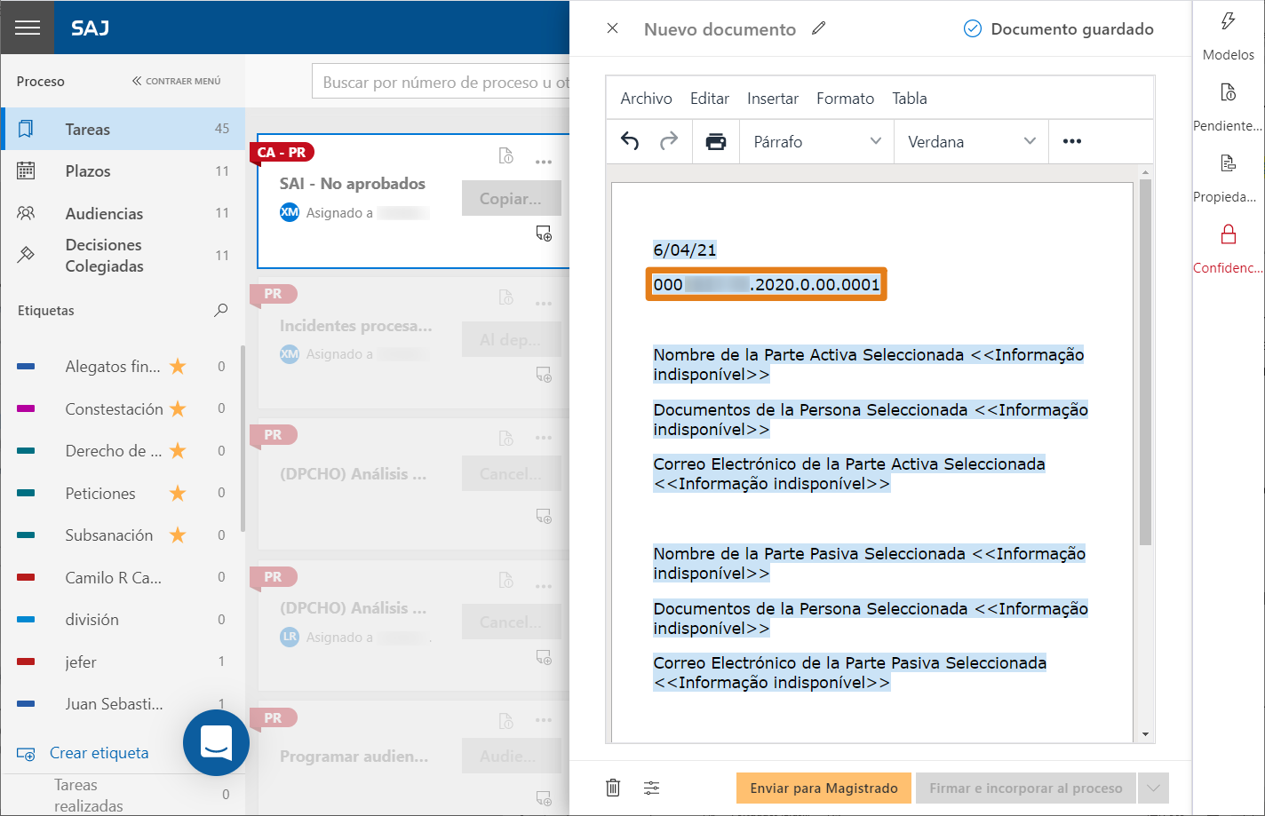
Task: Toggle star on Subsanación label
Action: point(178,535)
